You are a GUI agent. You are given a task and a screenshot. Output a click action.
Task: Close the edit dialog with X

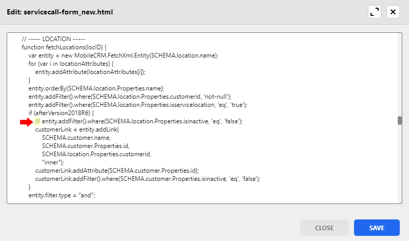pyautogui.click(x=393, y=12)
